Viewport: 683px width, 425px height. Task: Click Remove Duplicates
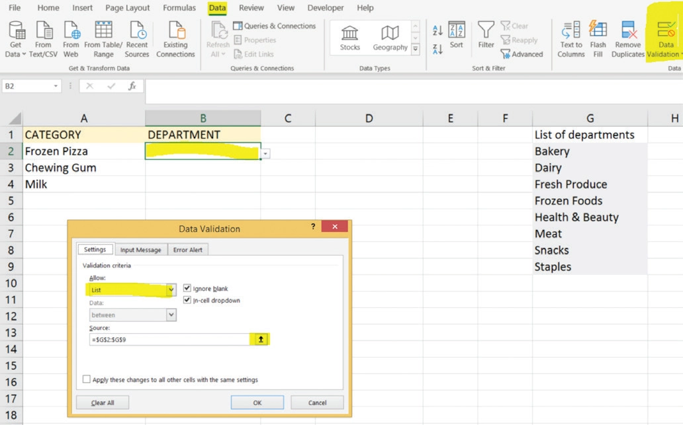[x=627, y=40]
